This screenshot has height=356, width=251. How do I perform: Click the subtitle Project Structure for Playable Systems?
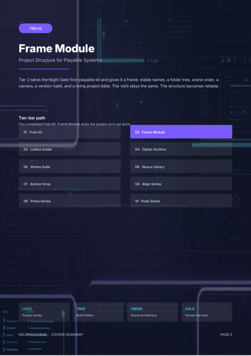click(60, 60)
